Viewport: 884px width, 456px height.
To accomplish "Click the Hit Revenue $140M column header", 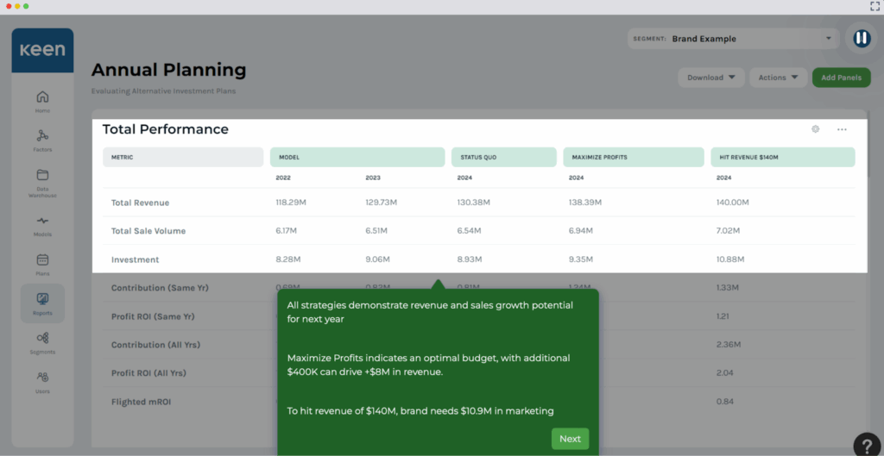I will [x=782, y=158].
